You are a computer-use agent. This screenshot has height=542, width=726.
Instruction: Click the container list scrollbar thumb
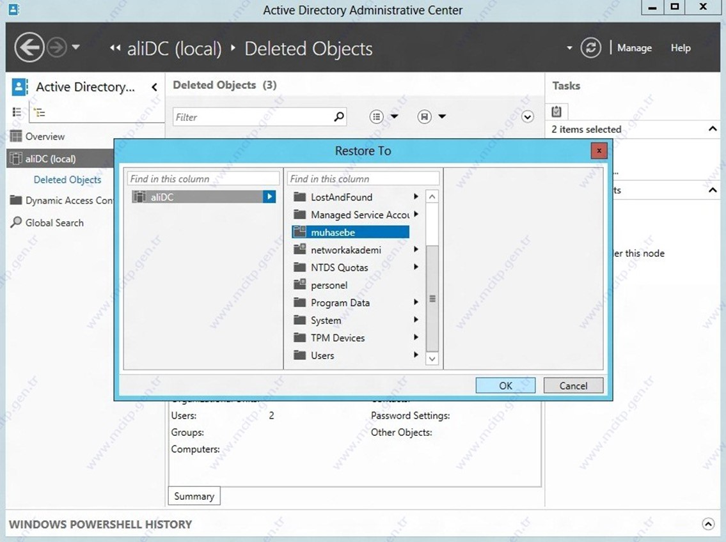[432, 298]
